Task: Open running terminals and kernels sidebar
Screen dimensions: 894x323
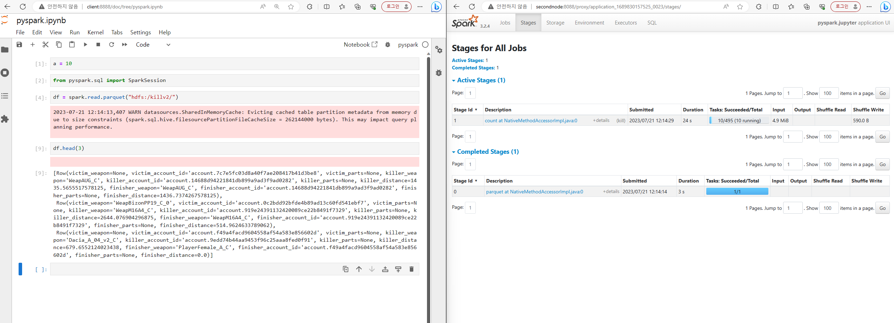Action: pyautogui.click(x=5, y=73)
